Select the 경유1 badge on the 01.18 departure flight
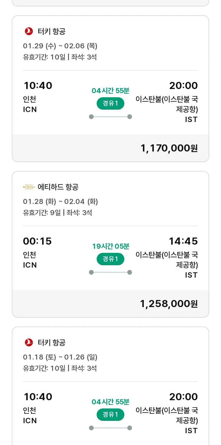This screenshot has height=445, width=221. coord(111,415)
